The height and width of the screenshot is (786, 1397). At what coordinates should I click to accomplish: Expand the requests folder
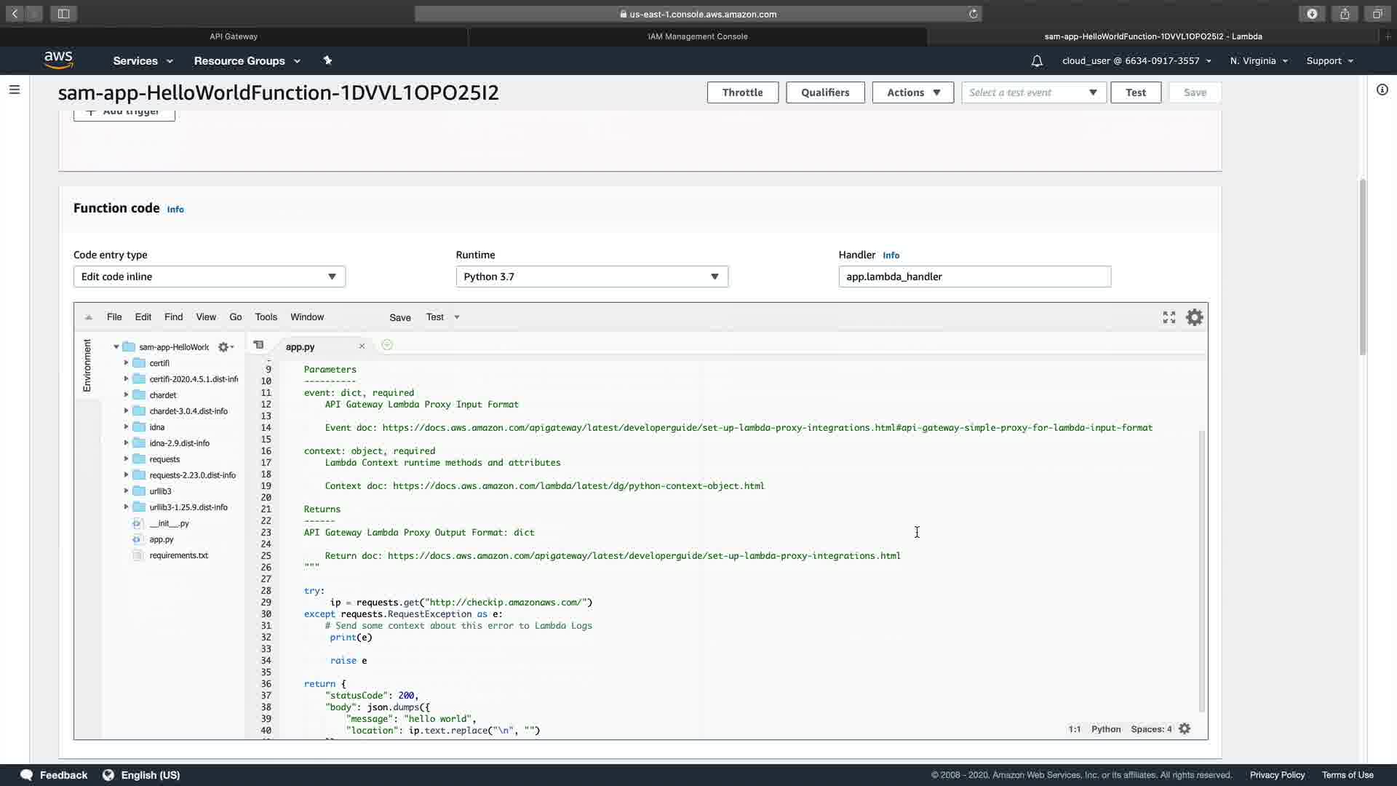pyautogui.click(x=126, y=459)
